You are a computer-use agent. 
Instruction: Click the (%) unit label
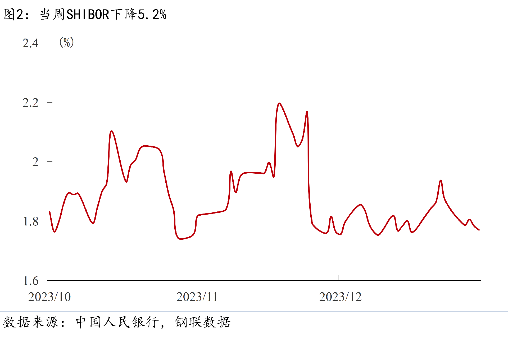pos(66,42)
